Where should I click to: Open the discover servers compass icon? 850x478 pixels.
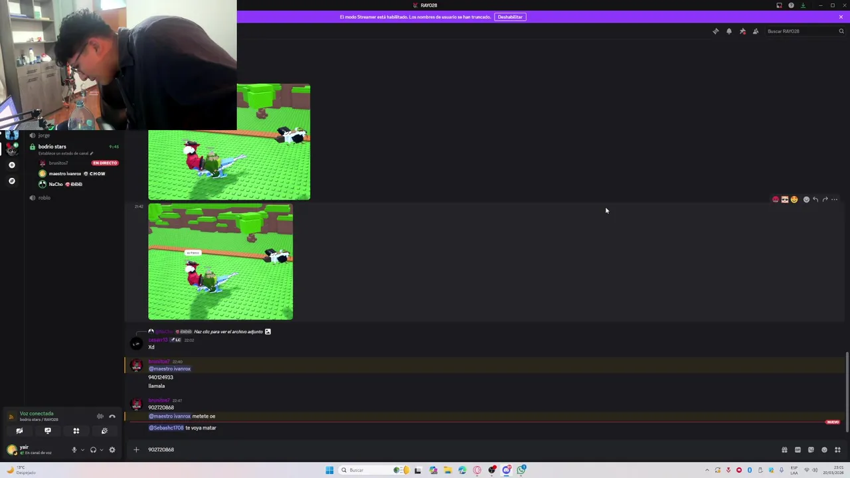11,181
